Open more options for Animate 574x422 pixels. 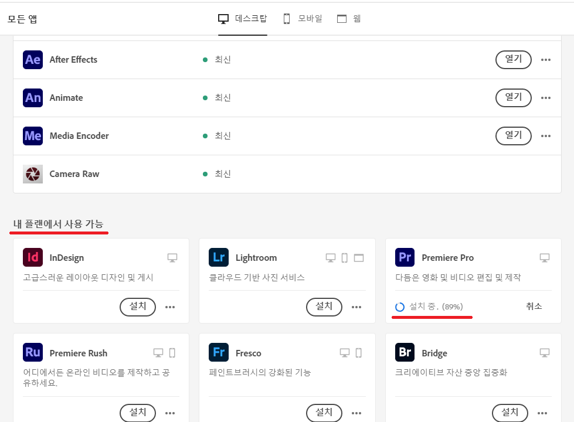coord(546,98)
